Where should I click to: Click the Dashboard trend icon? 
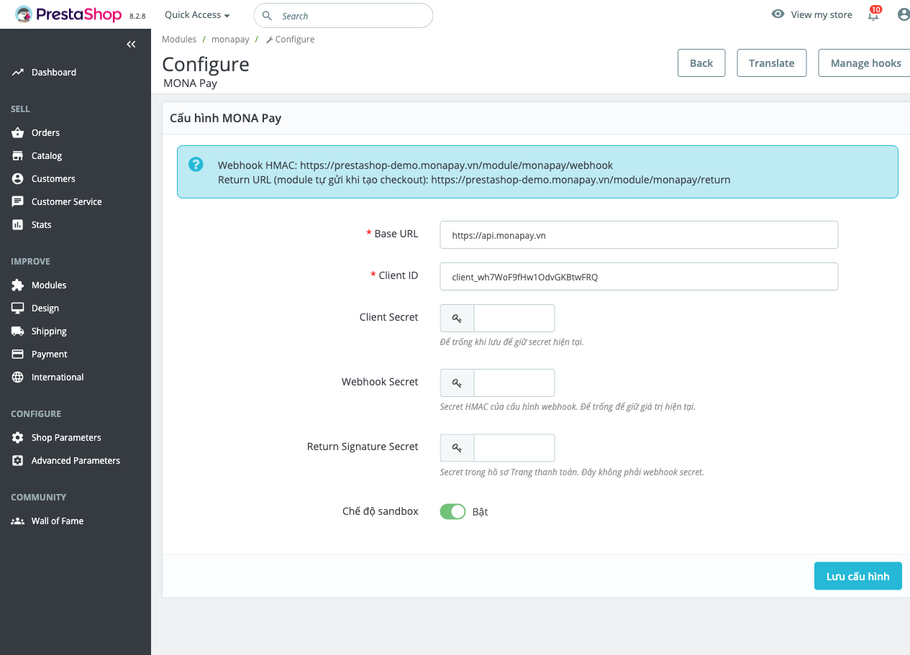[x=18, y=73]
